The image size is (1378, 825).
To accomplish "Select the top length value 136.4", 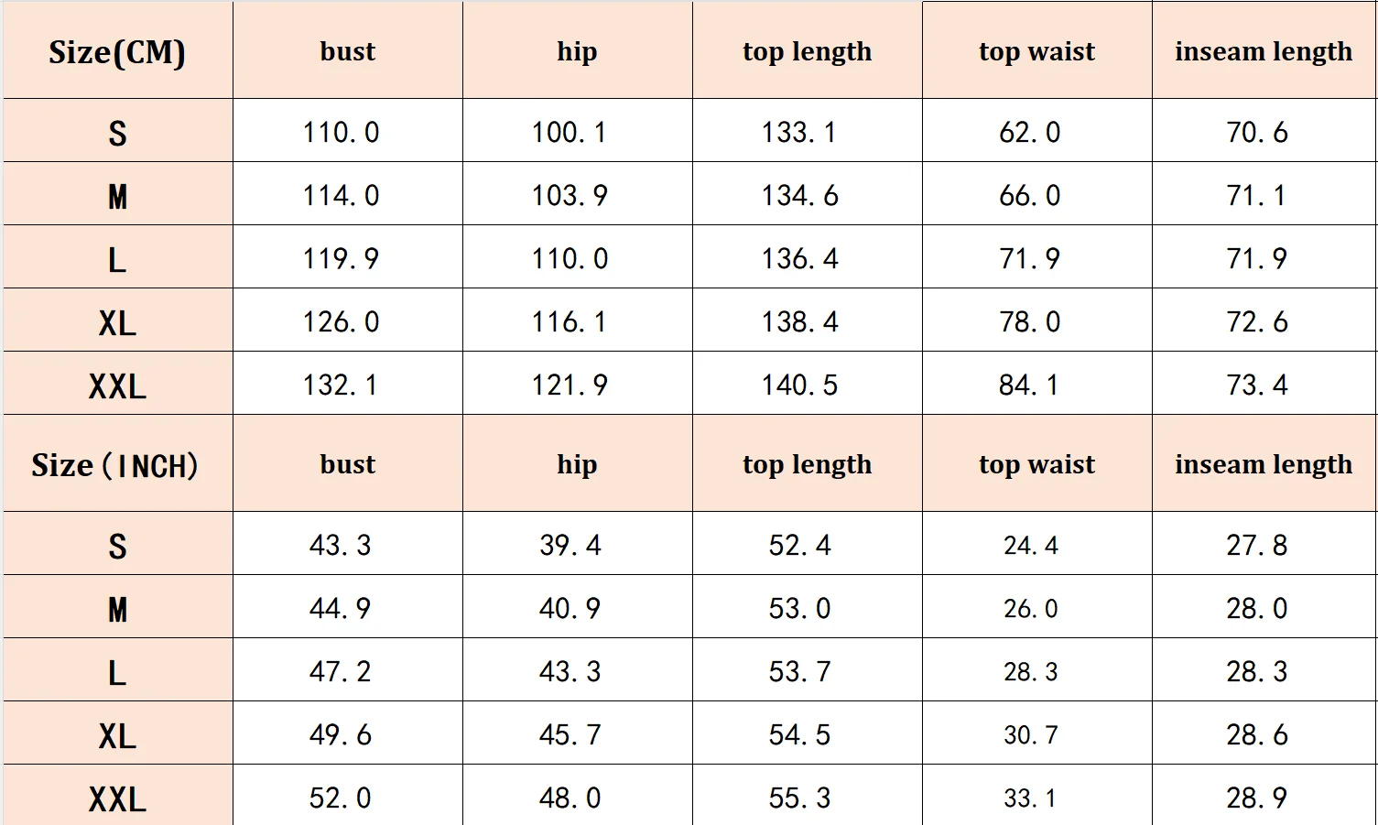I will [x=799, y=259].
